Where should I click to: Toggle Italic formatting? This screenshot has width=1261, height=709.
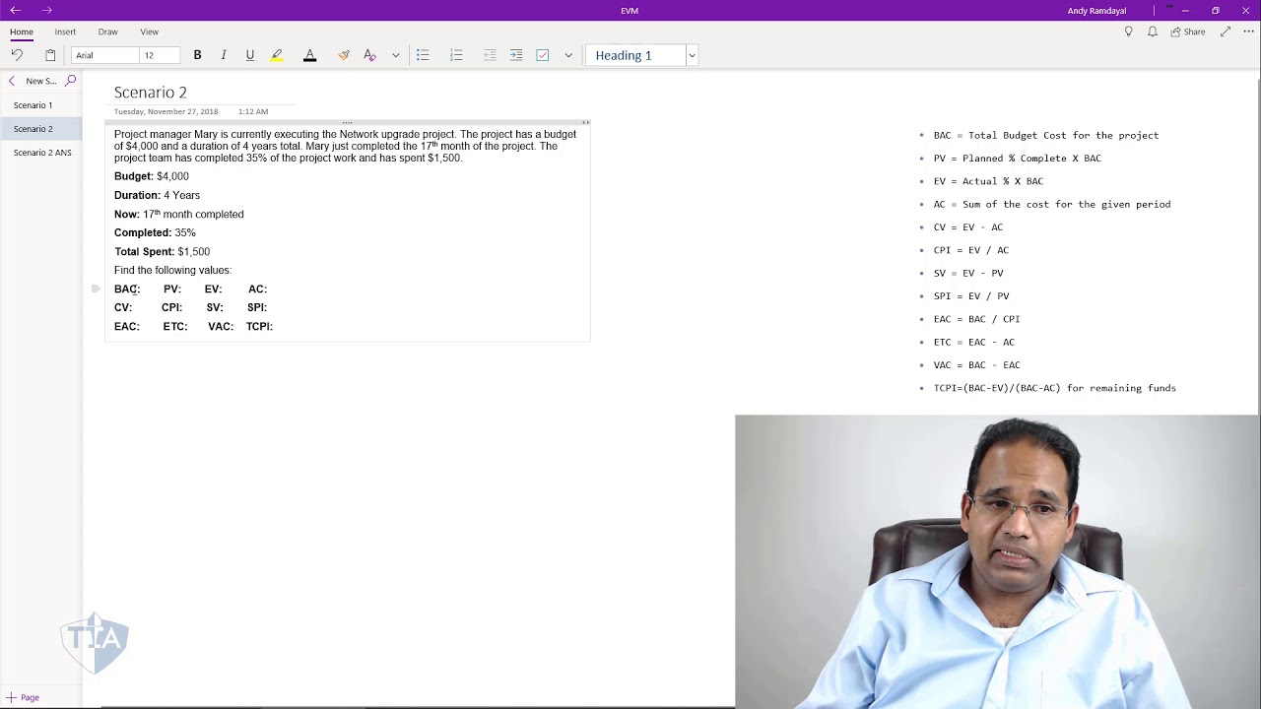click(x=224, y=55)
